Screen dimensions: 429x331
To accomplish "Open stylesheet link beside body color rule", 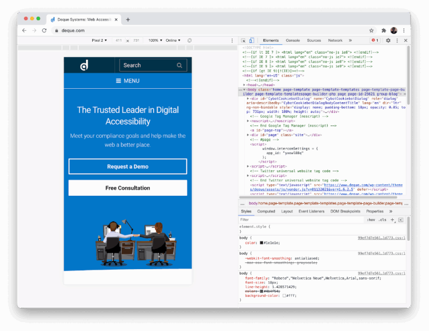I will [x=382, y=238].
